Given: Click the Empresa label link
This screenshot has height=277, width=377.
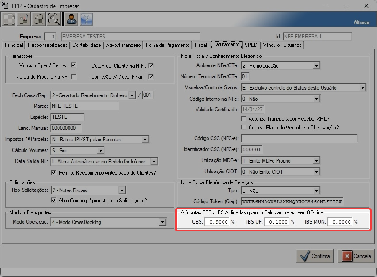Looking at the screenshot, I should point(31,37).
